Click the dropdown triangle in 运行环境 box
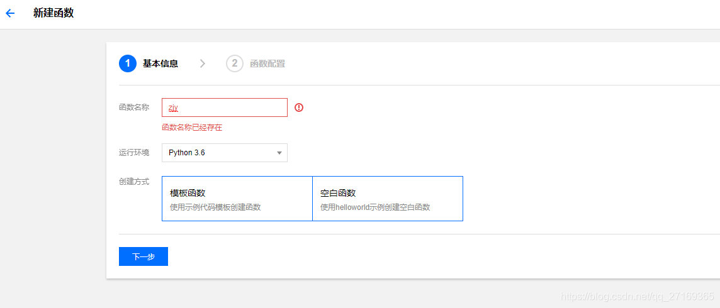720x308 pixels. tap(279, 153)
